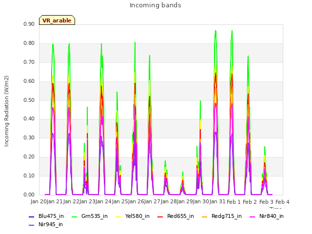Click the 0.70 y-axis tick label

(29, 62)
